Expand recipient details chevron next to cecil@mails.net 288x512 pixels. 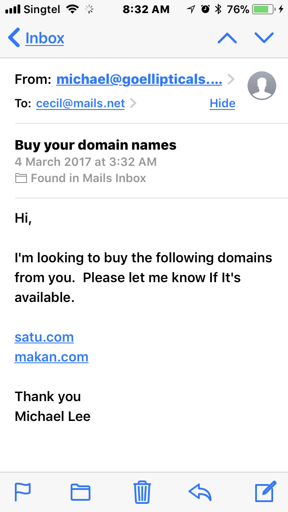click(x=133, y=104)
